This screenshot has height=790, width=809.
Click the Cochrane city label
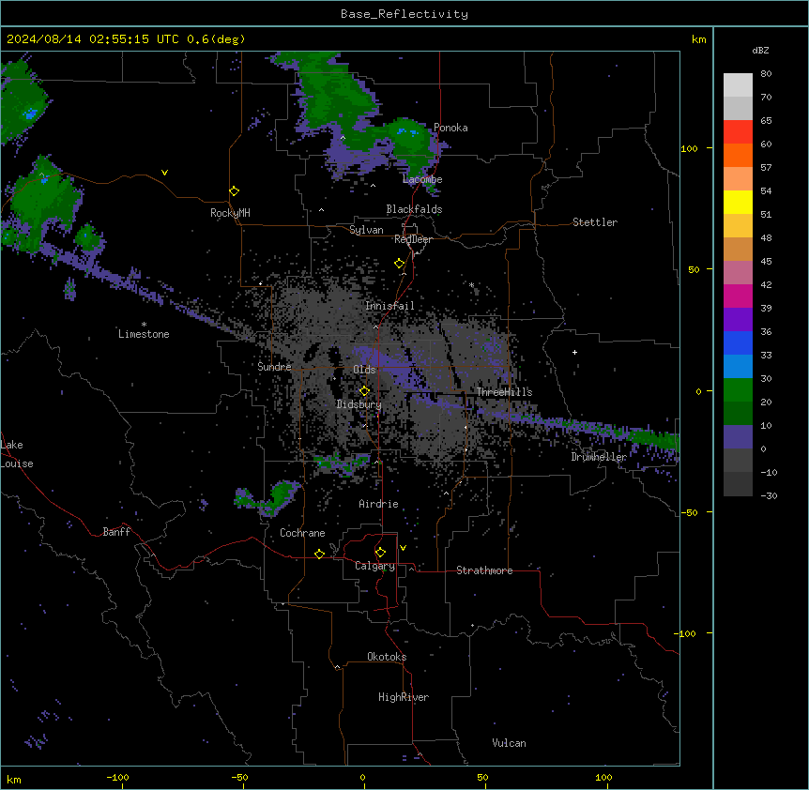302,533
